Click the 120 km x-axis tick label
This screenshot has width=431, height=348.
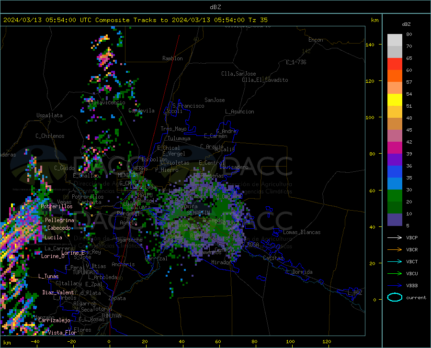point(327,342)
